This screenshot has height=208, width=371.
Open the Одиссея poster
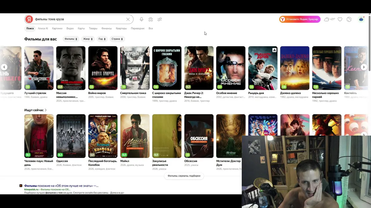pos(71,136)
